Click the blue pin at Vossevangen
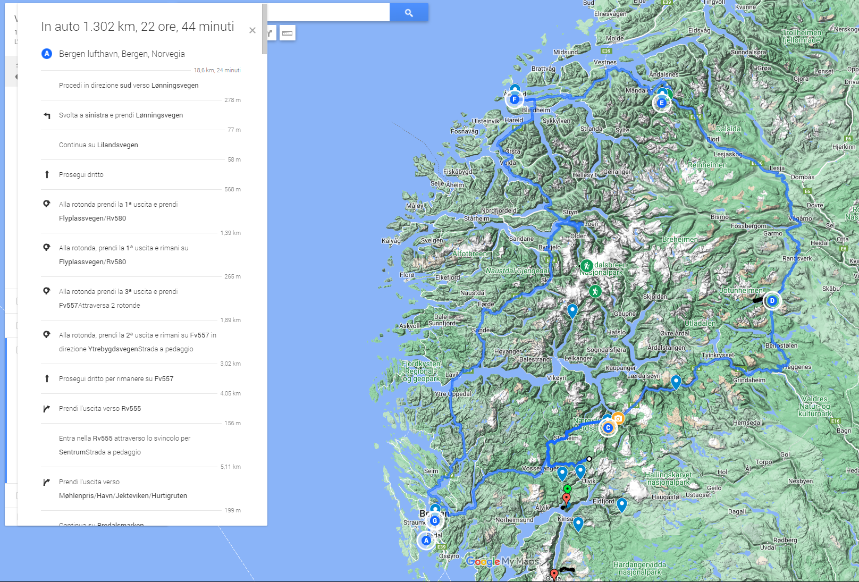 pyautogui.click(x=562, y=473)
